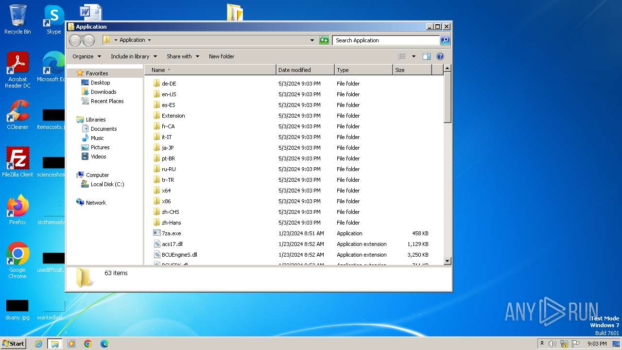
Task: Click the New folder button
Action: 222,56
